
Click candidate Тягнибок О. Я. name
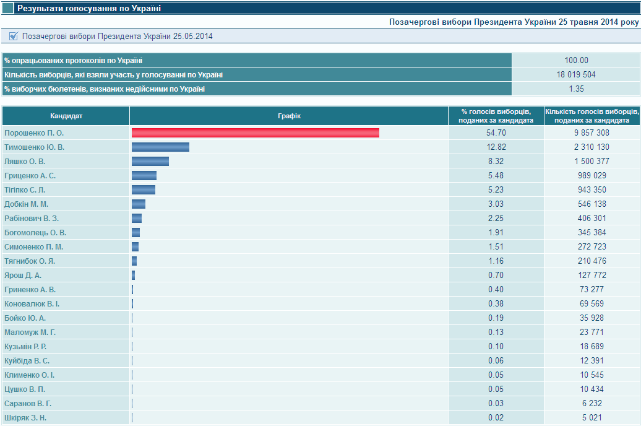(30, 261)
